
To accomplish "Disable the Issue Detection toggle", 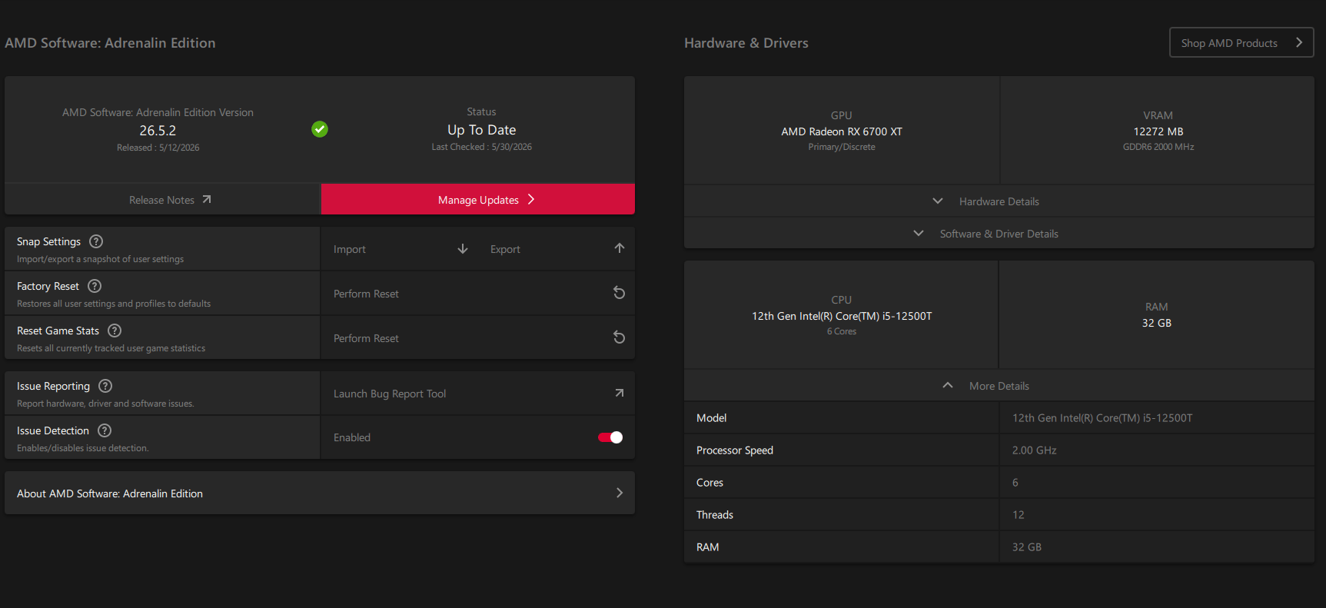I will pyautogui.click(x=610, y=437).
